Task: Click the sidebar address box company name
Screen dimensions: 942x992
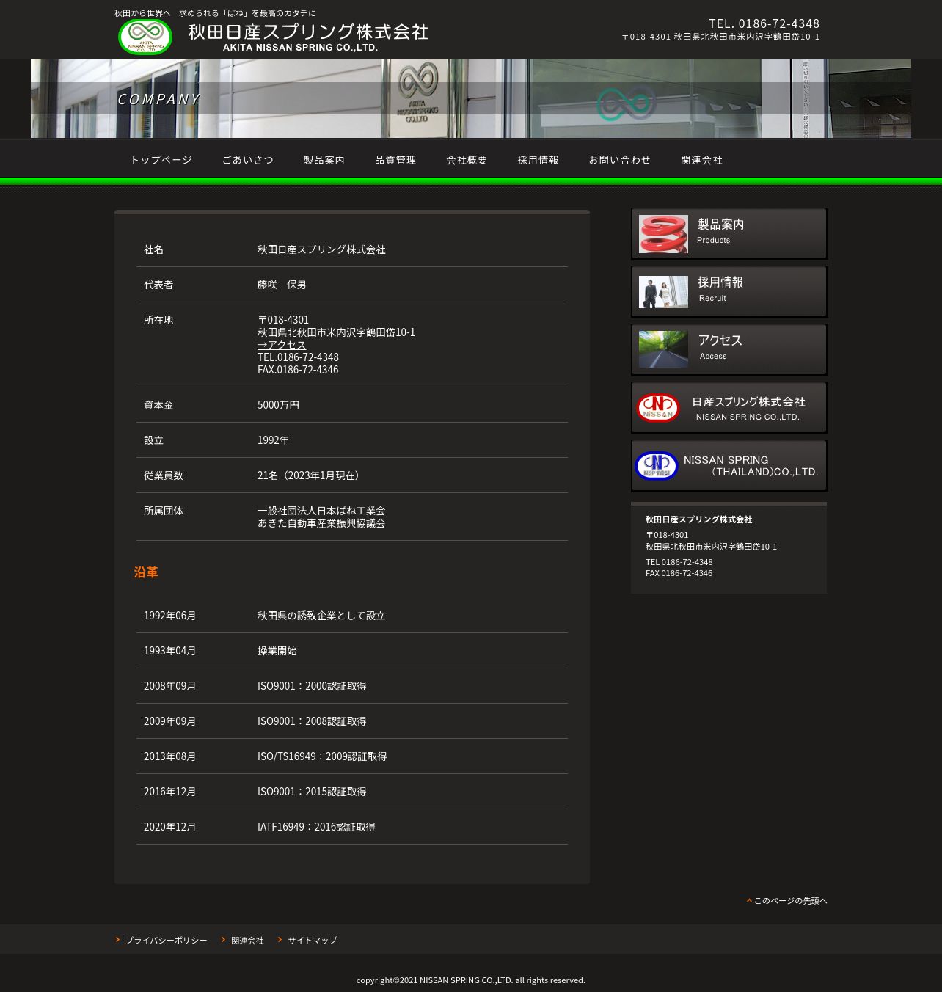Action: [x=698, y=519]
